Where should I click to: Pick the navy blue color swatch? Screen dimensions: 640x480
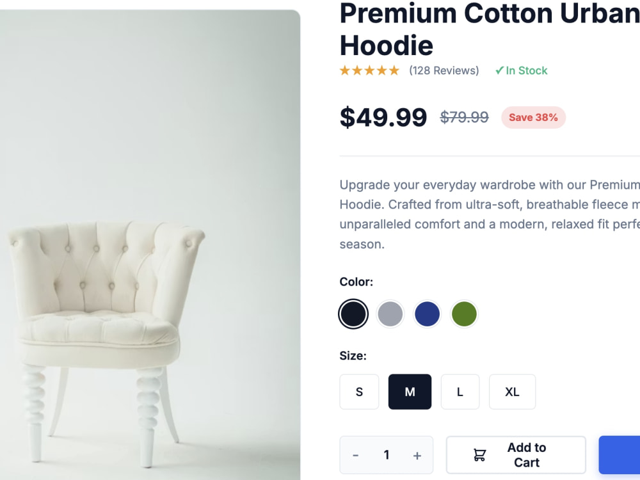pos(428,314)
